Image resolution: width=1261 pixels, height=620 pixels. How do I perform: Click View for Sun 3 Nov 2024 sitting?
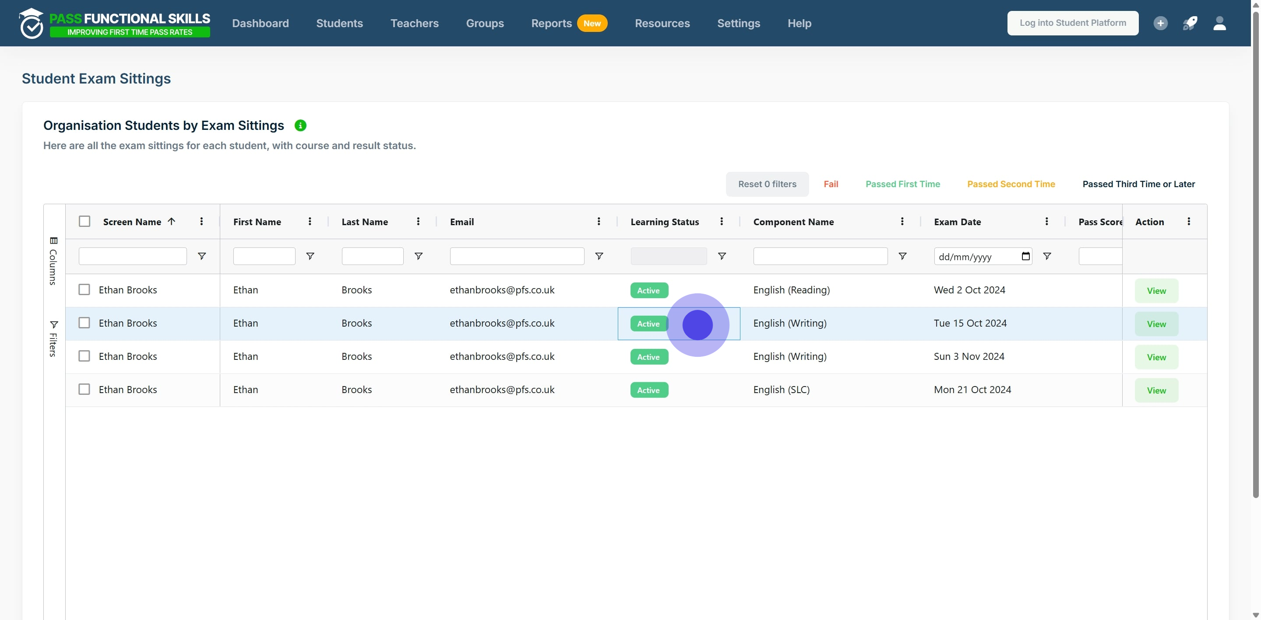(1156, 357)
